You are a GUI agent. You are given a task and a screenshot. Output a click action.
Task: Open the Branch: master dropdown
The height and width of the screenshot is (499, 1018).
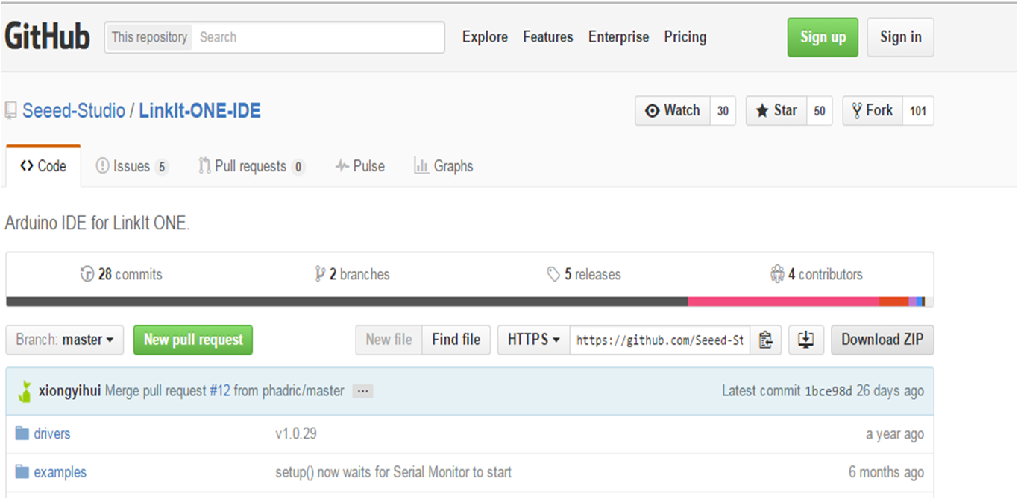(64, 340)
